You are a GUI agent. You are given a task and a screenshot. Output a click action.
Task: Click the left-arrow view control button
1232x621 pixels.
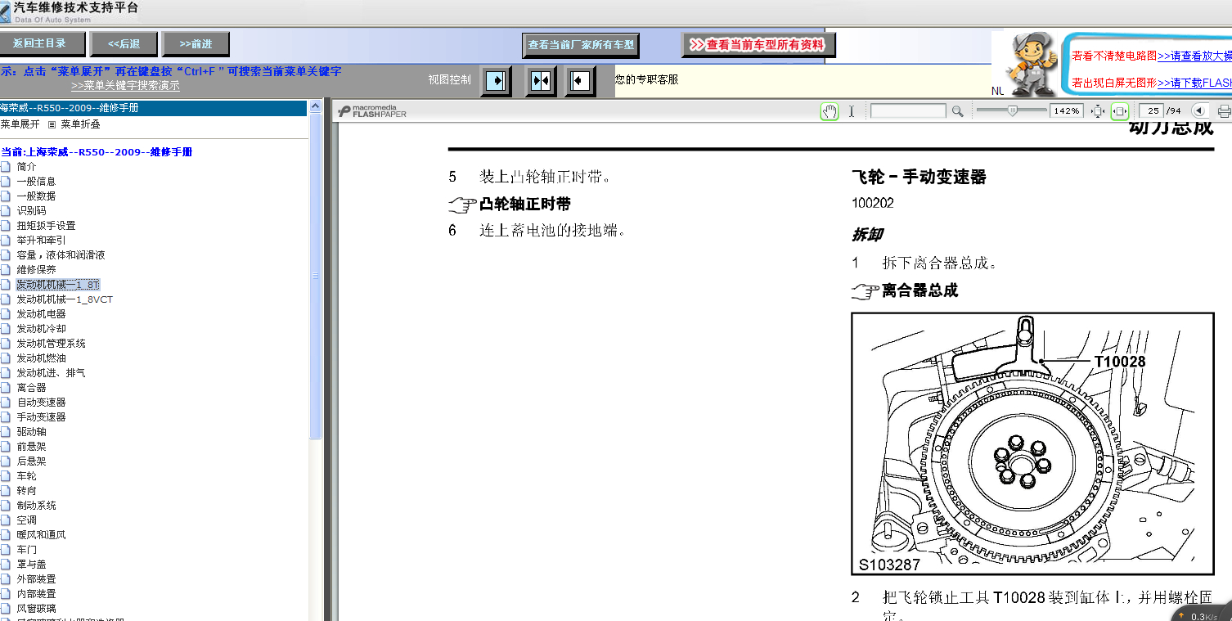580,81
